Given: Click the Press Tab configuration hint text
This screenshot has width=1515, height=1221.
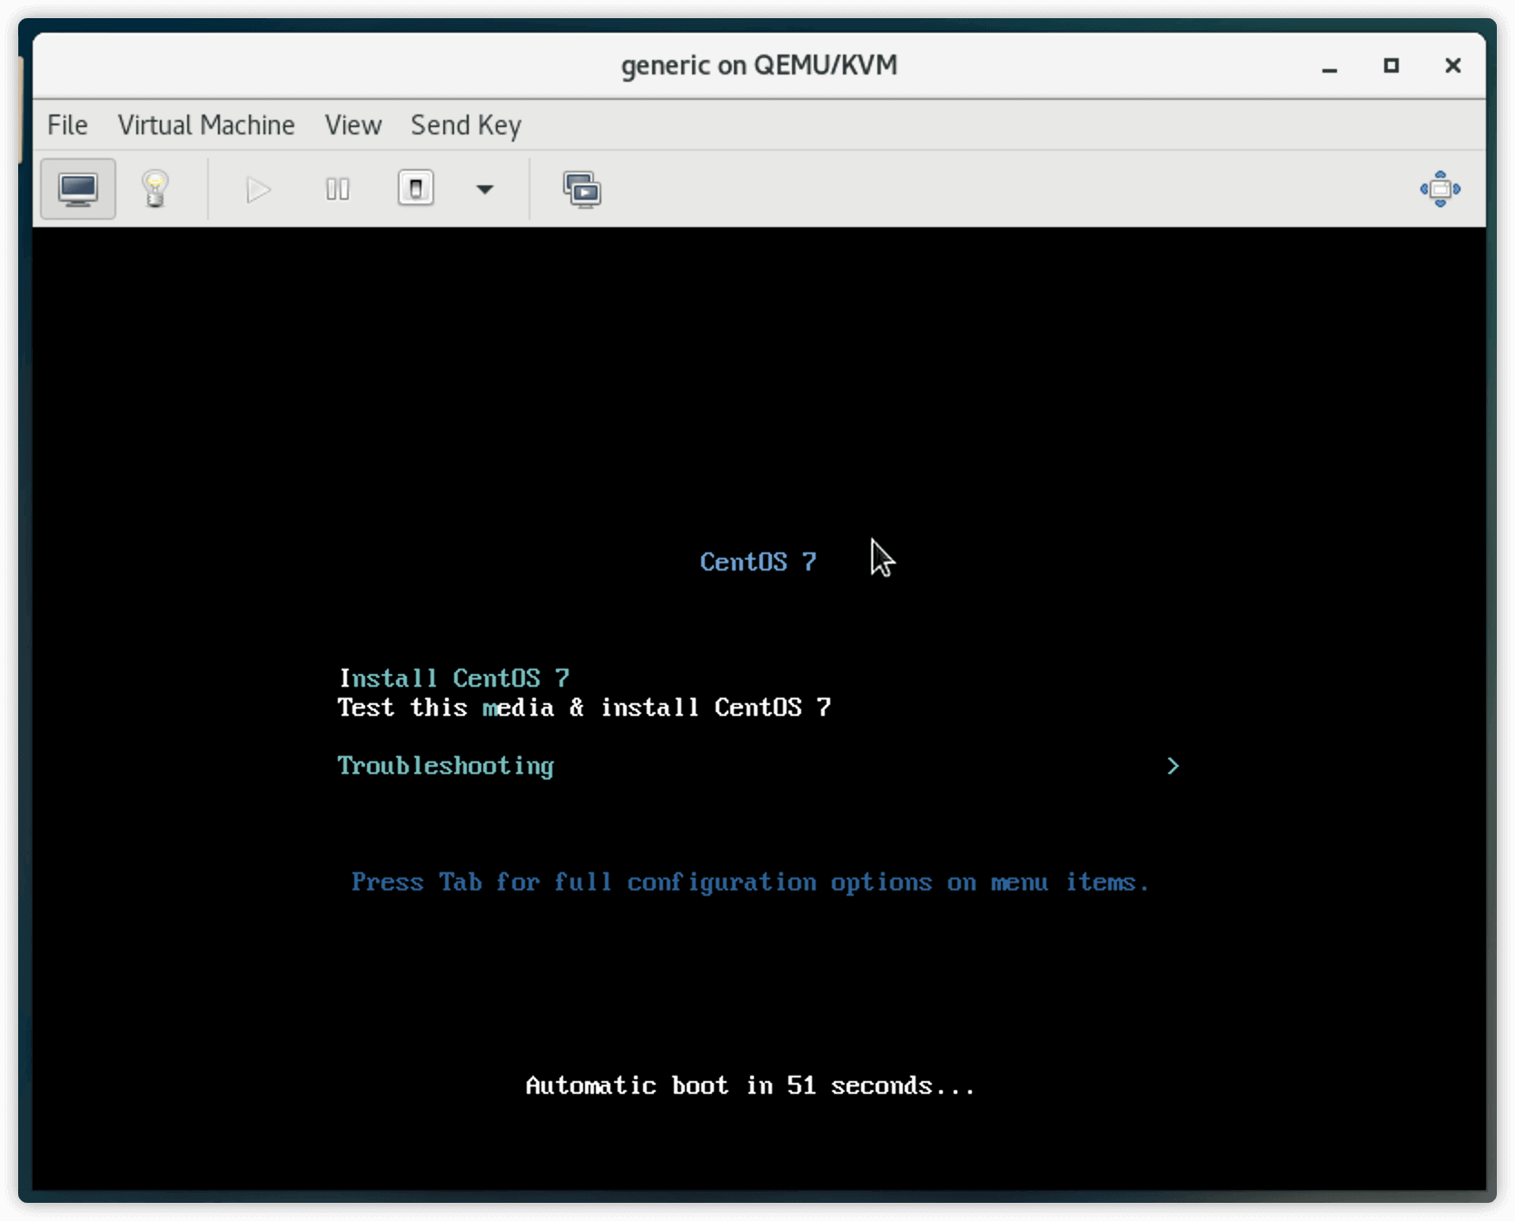Looking at the screenshot, I should 750,882.
